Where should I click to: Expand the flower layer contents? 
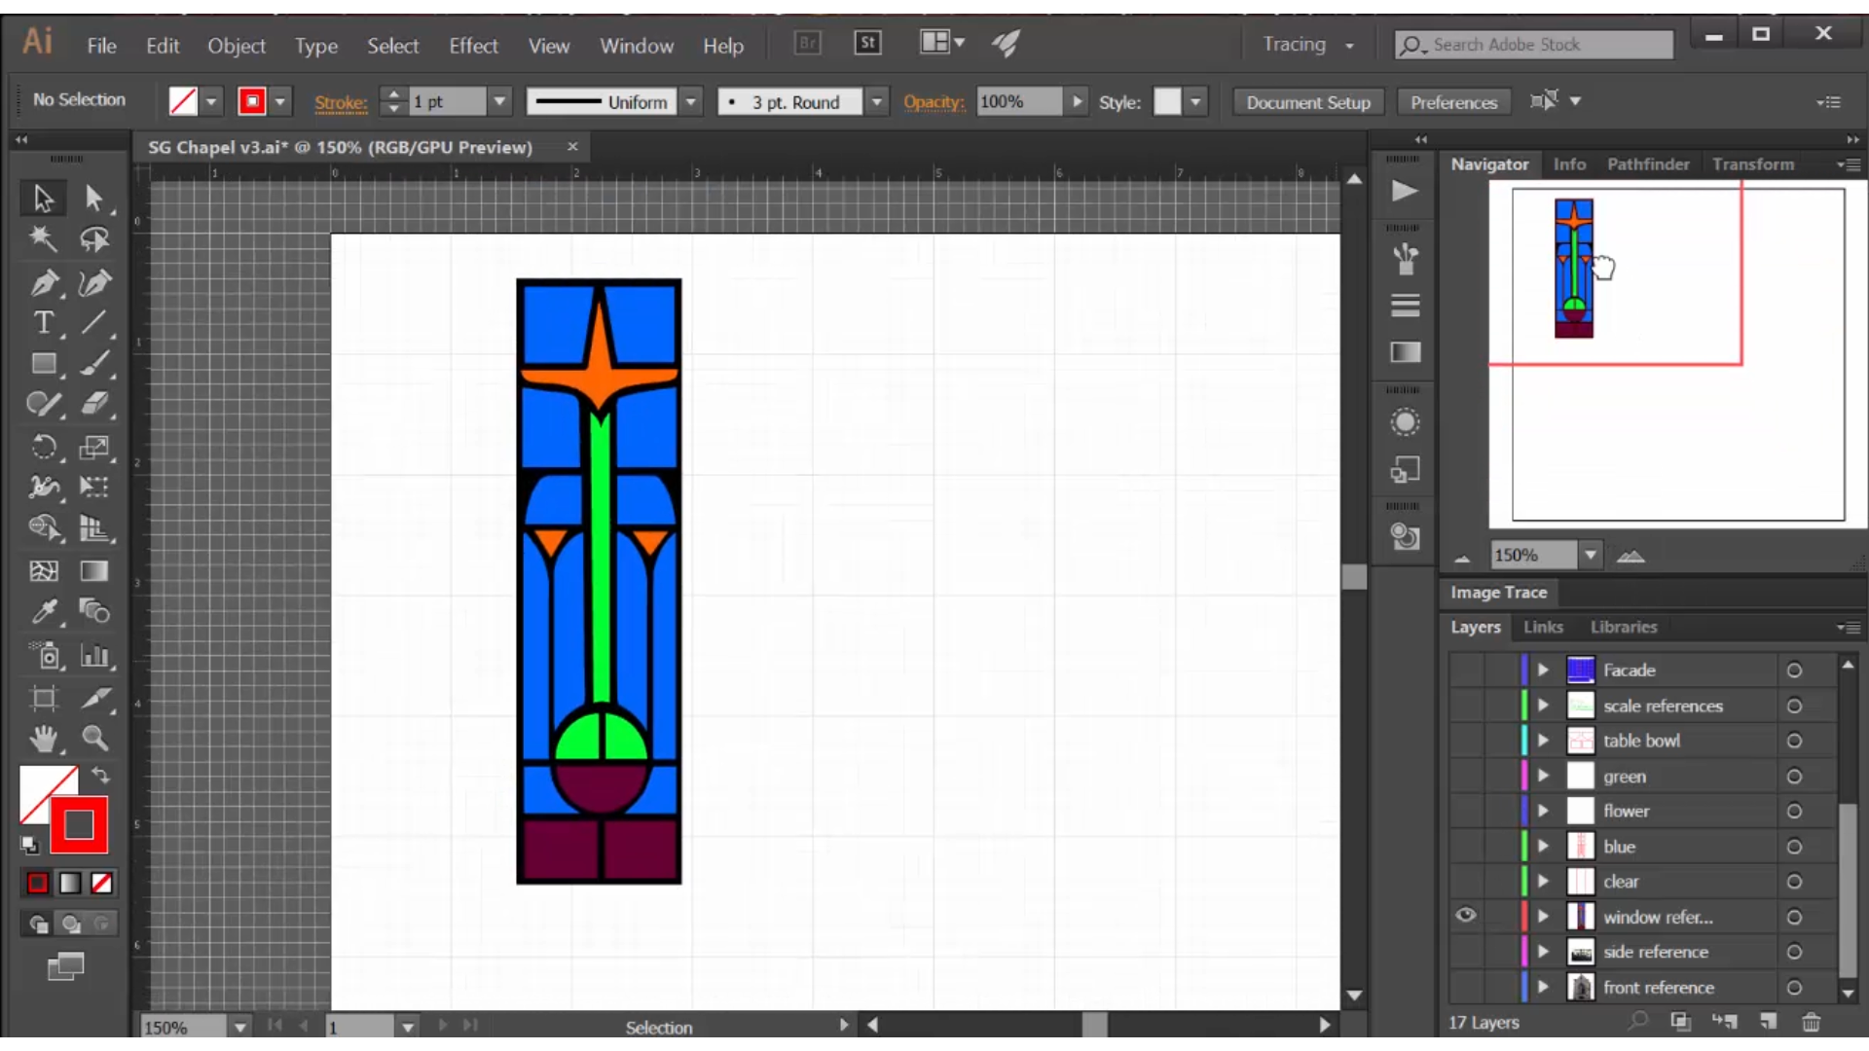[x=1543, y=811]
